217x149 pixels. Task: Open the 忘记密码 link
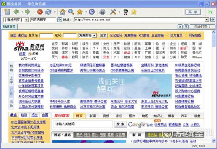click(x=116, y=35)
